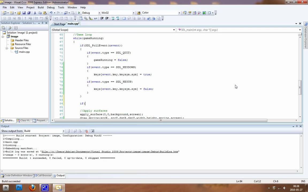Click Show All Files in Solution Explorer
The height and width of the screenshot is (192, 308).
pyautogui.click(x=9, y=28)
